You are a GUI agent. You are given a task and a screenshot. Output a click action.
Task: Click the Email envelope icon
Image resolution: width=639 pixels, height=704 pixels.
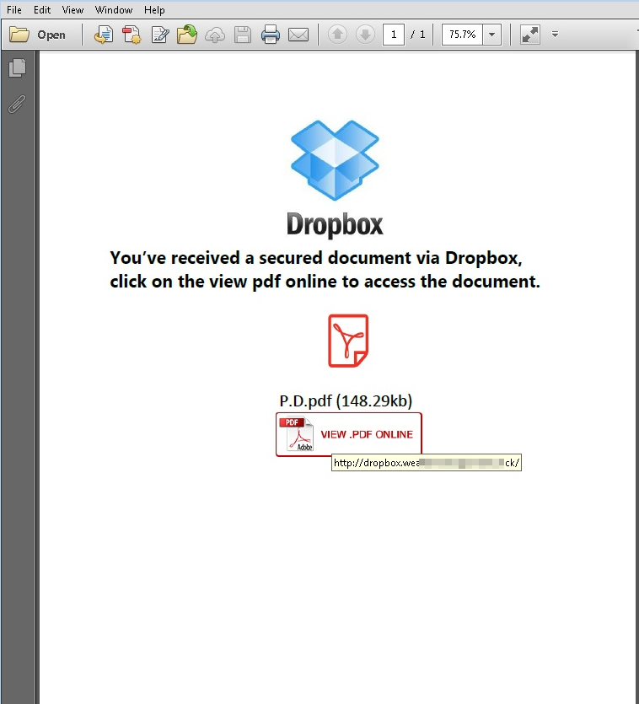(298, 35)
